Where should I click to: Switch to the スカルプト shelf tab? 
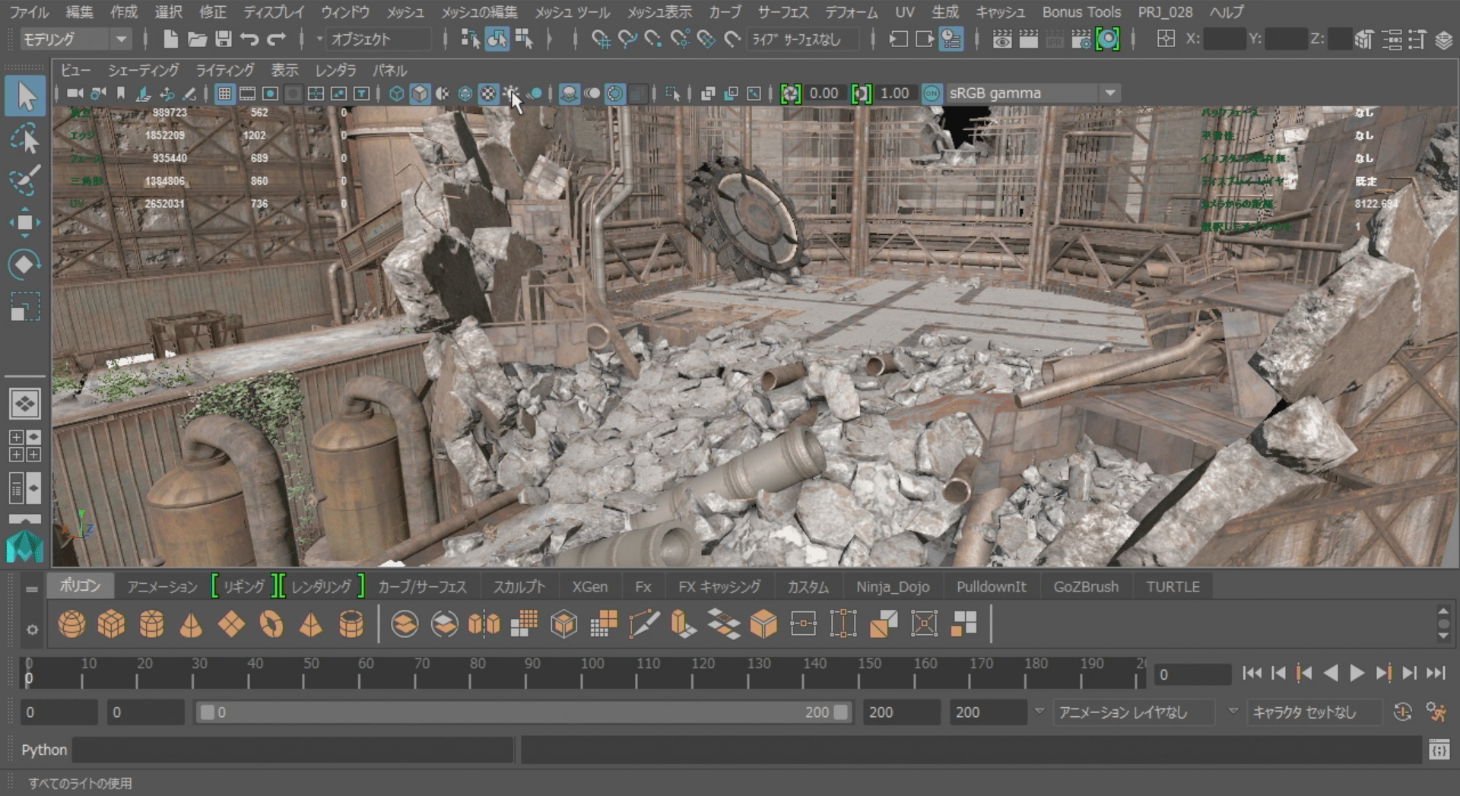point(519,587)
